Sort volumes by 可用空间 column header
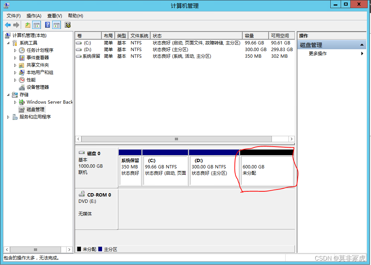 pyautogui.click(x=281, y=36)
